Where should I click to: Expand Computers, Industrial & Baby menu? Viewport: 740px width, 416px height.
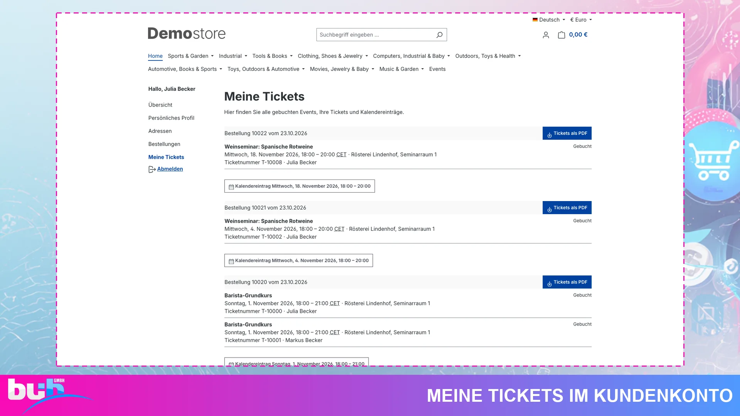[412, 56]
